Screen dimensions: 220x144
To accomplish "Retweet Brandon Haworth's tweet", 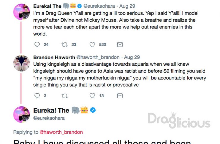I will [x=65, y=96].
